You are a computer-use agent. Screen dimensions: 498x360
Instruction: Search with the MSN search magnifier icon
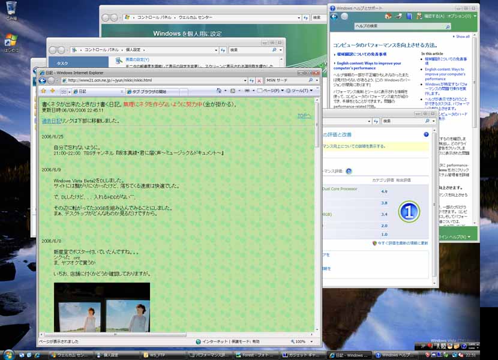311,80
